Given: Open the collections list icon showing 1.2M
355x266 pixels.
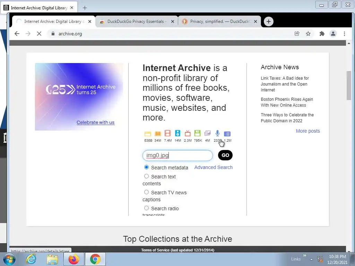Looking at the screenshot, I should coord(227,134).
